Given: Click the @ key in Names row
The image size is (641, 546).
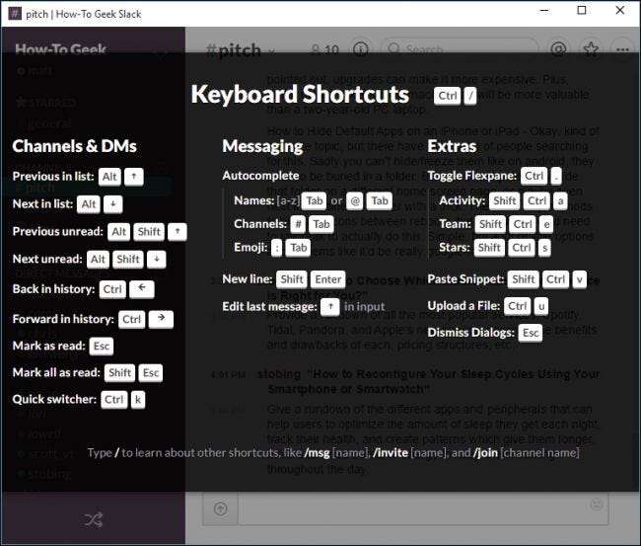Looking at the screenshot, I should pyautogui.click(x=355, y=201).
